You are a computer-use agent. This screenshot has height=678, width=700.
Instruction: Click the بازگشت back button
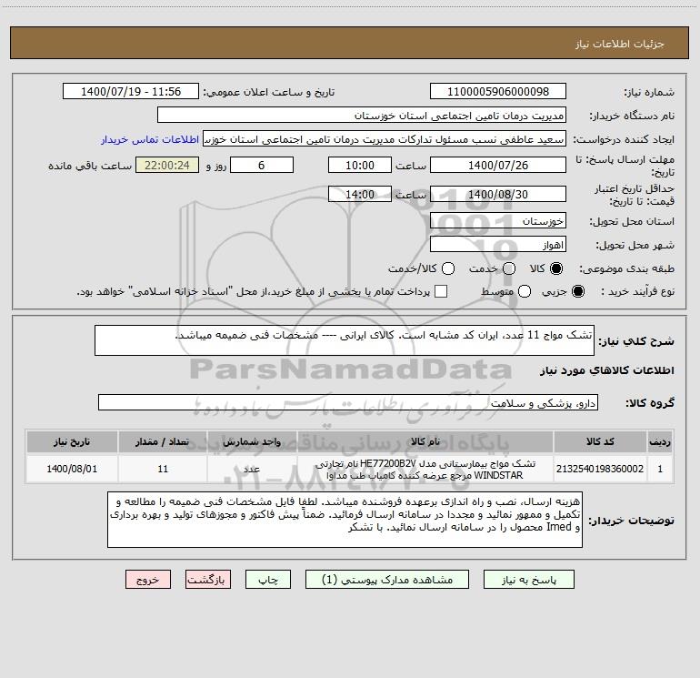click(x=208, y=580)
